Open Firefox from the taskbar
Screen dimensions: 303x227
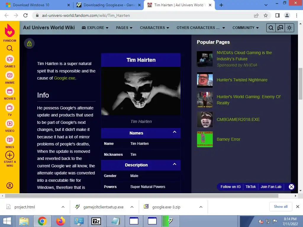pos(60,221)
